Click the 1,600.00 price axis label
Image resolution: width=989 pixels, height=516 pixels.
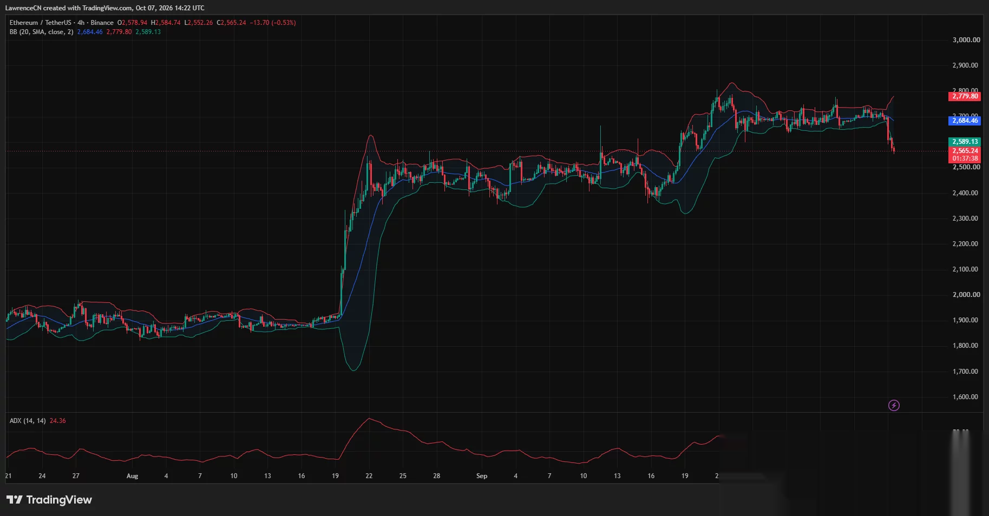pos(965,397)
